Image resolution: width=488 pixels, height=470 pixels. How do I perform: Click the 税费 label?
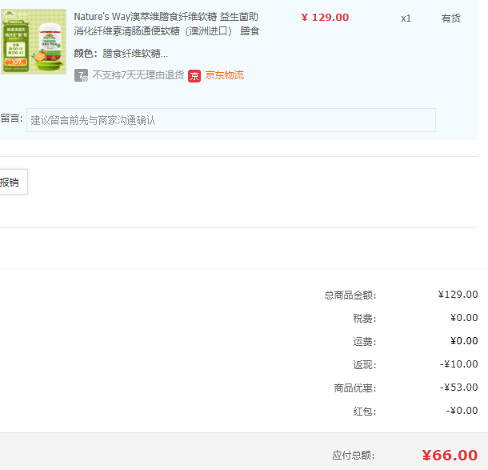click(x=364, y=318)
